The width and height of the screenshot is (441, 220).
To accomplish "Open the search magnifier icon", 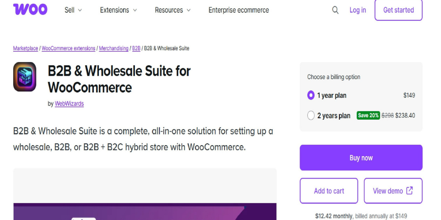I will pyautogui.click(x=335, y=10).
